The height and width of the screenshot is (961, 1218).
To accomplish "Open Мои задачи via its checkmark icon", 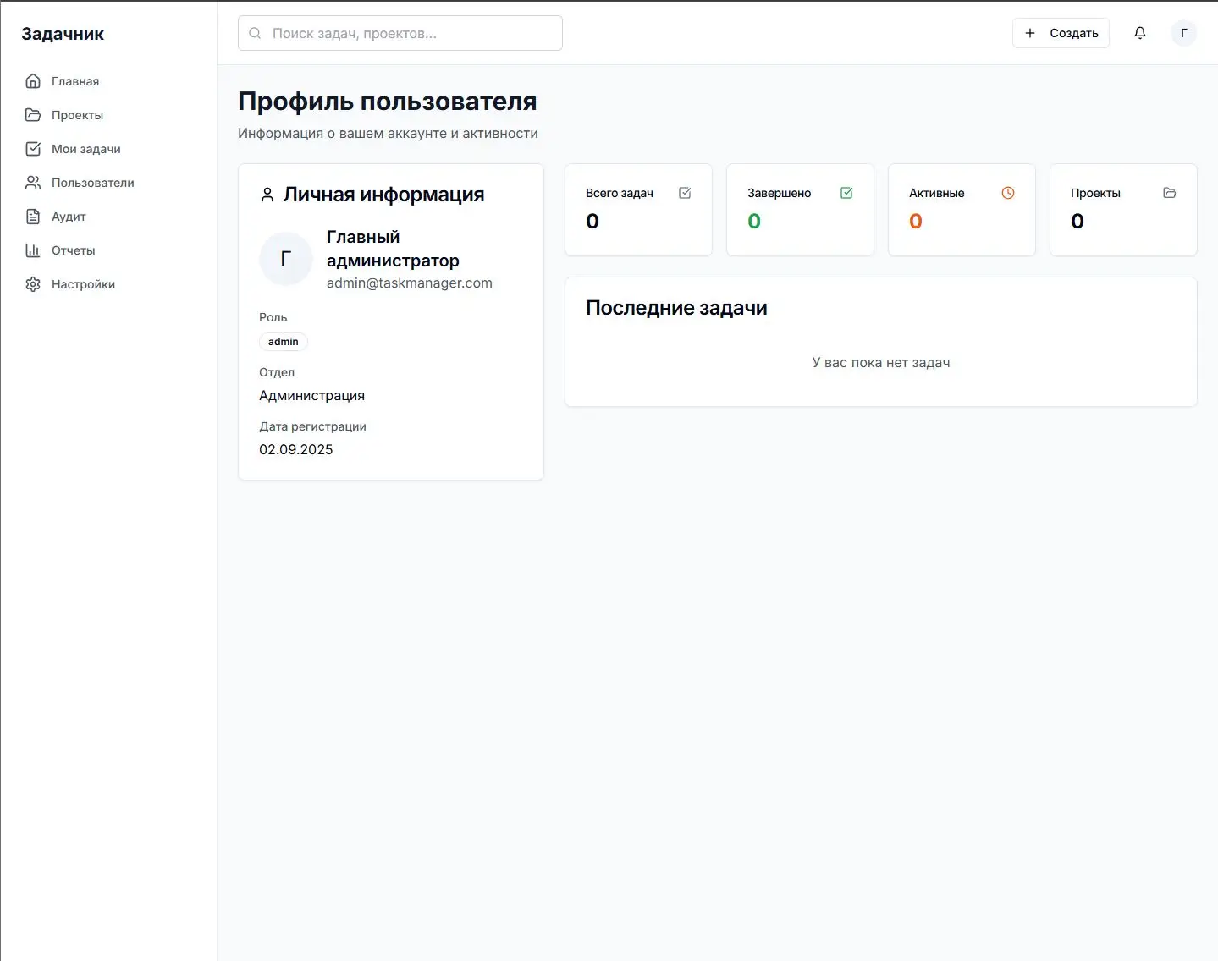I will 32,148.
